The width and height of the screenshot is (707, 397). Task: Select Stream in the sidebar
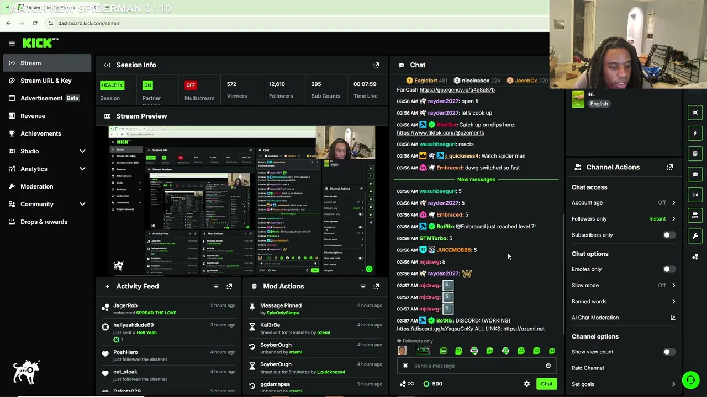click(47, 63)
